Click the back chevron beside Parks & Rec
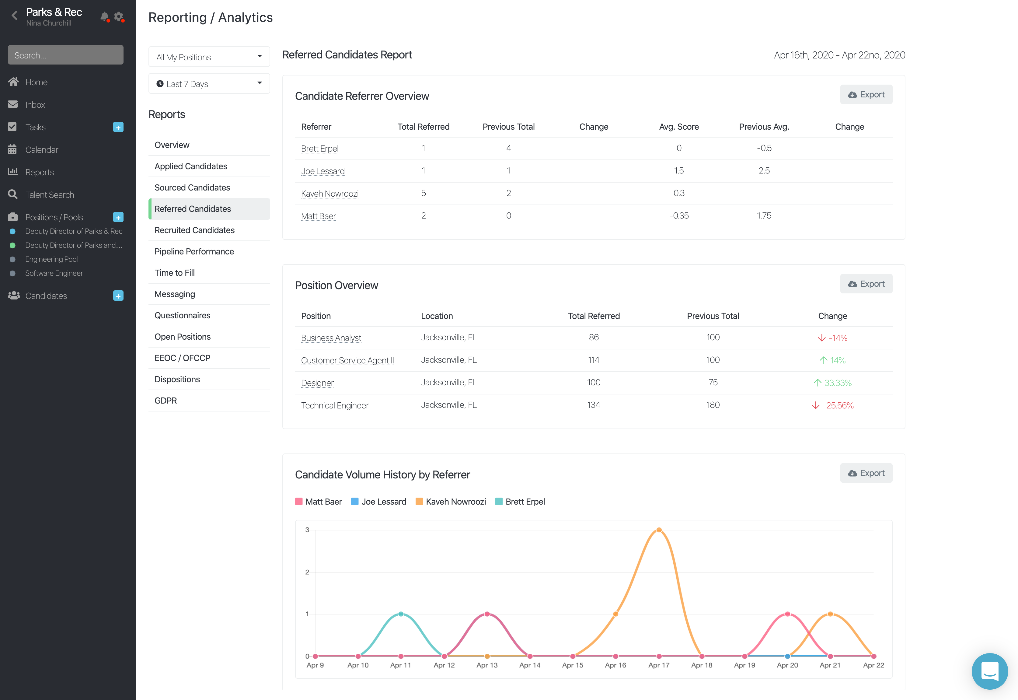 pyautogui.click(x=15, y=16)
